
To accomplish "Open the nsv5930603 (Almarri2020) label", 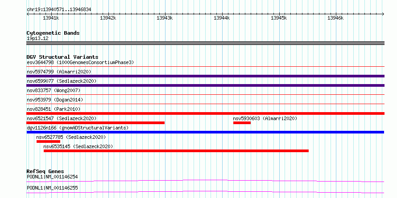I will pos(265,118).
